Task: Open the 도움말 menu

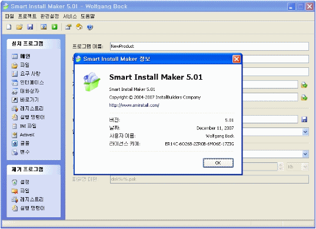Action: pyautogui.click(x=88, y=16)
